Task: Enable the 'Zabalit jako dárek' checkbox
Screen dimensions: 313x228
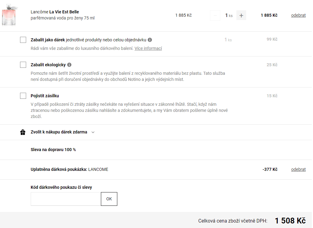Action: pos(23,40)
